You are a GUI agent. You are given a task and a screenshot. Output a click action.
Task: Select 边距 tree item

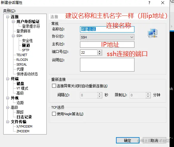coord(20,103)
